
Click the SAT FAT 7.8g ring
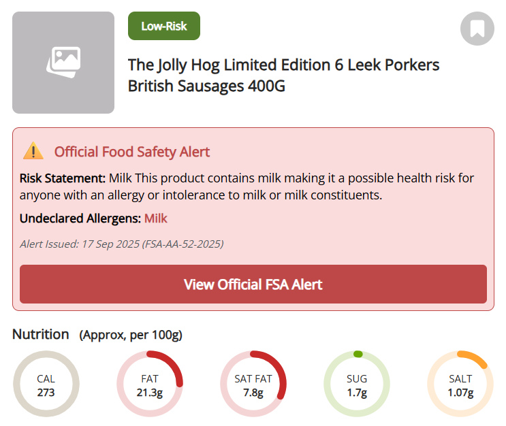(x=253, y=384)
